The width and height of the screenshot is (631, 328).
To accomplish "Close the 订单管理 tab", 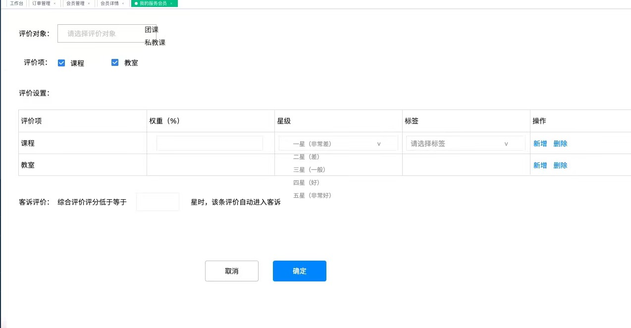I will [54, 3].
